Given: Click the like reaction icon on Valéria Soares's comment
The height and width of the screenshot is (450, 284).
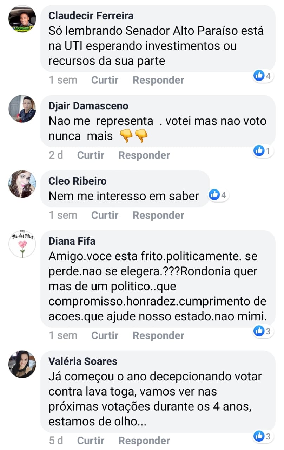Looking at the screenshot, I should click(x=259, y=436).
